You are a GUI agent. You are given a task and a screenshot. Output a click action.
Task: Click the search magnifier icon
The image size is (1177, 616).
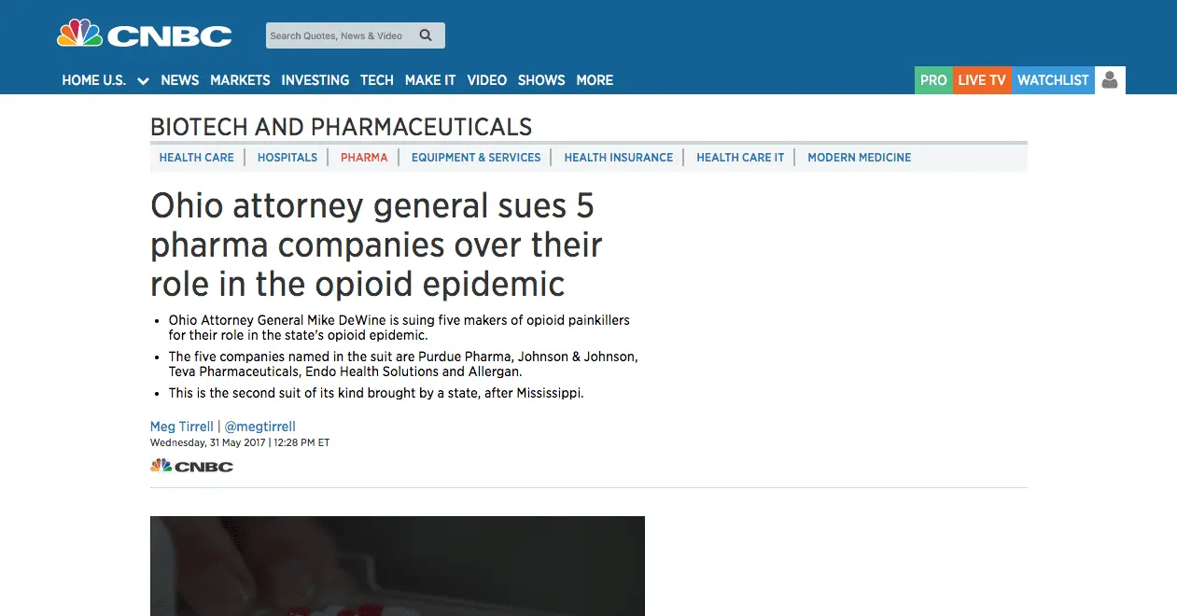426,35
